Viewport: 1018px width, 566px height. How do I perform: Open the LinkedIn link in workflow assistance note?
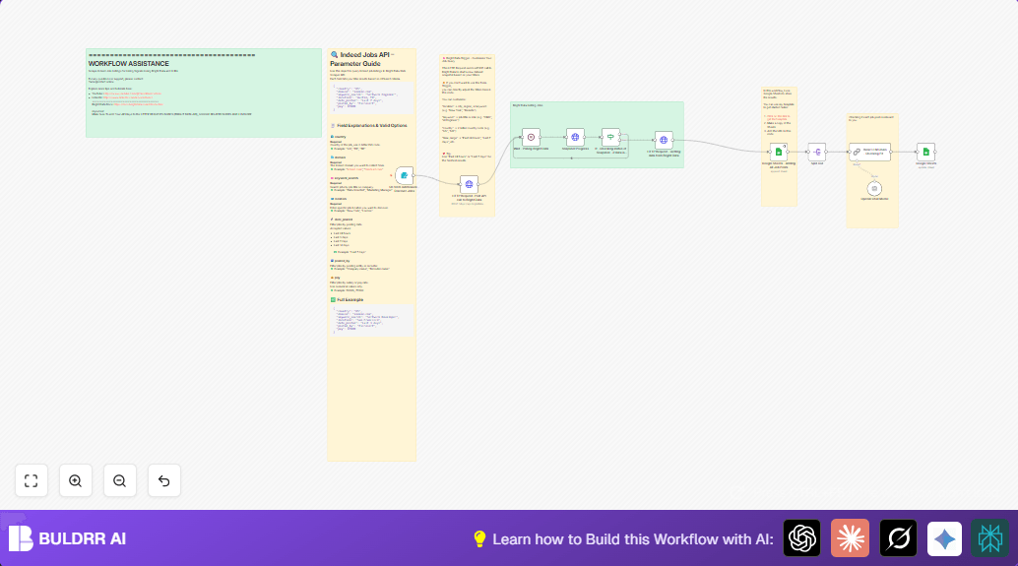pos(127,97)
